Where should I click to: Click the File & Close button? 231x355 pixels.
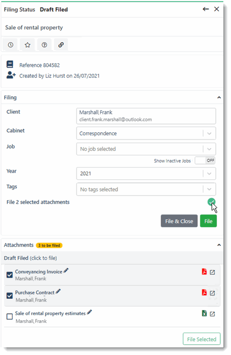click(179, 221)
